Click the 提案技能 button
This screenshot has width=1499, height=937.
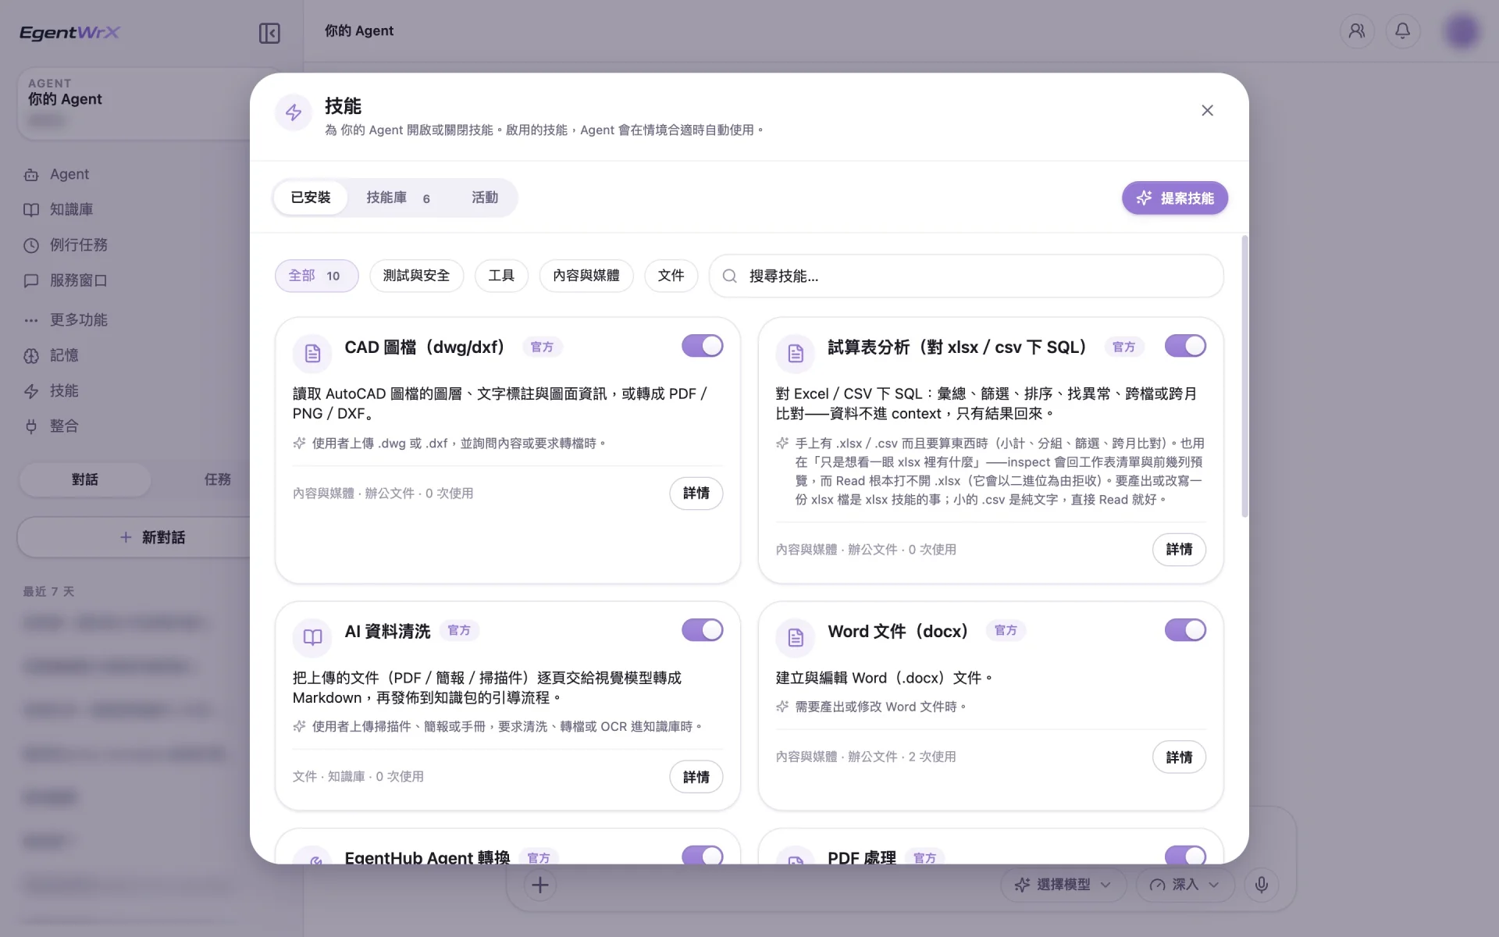point(1174,198)
